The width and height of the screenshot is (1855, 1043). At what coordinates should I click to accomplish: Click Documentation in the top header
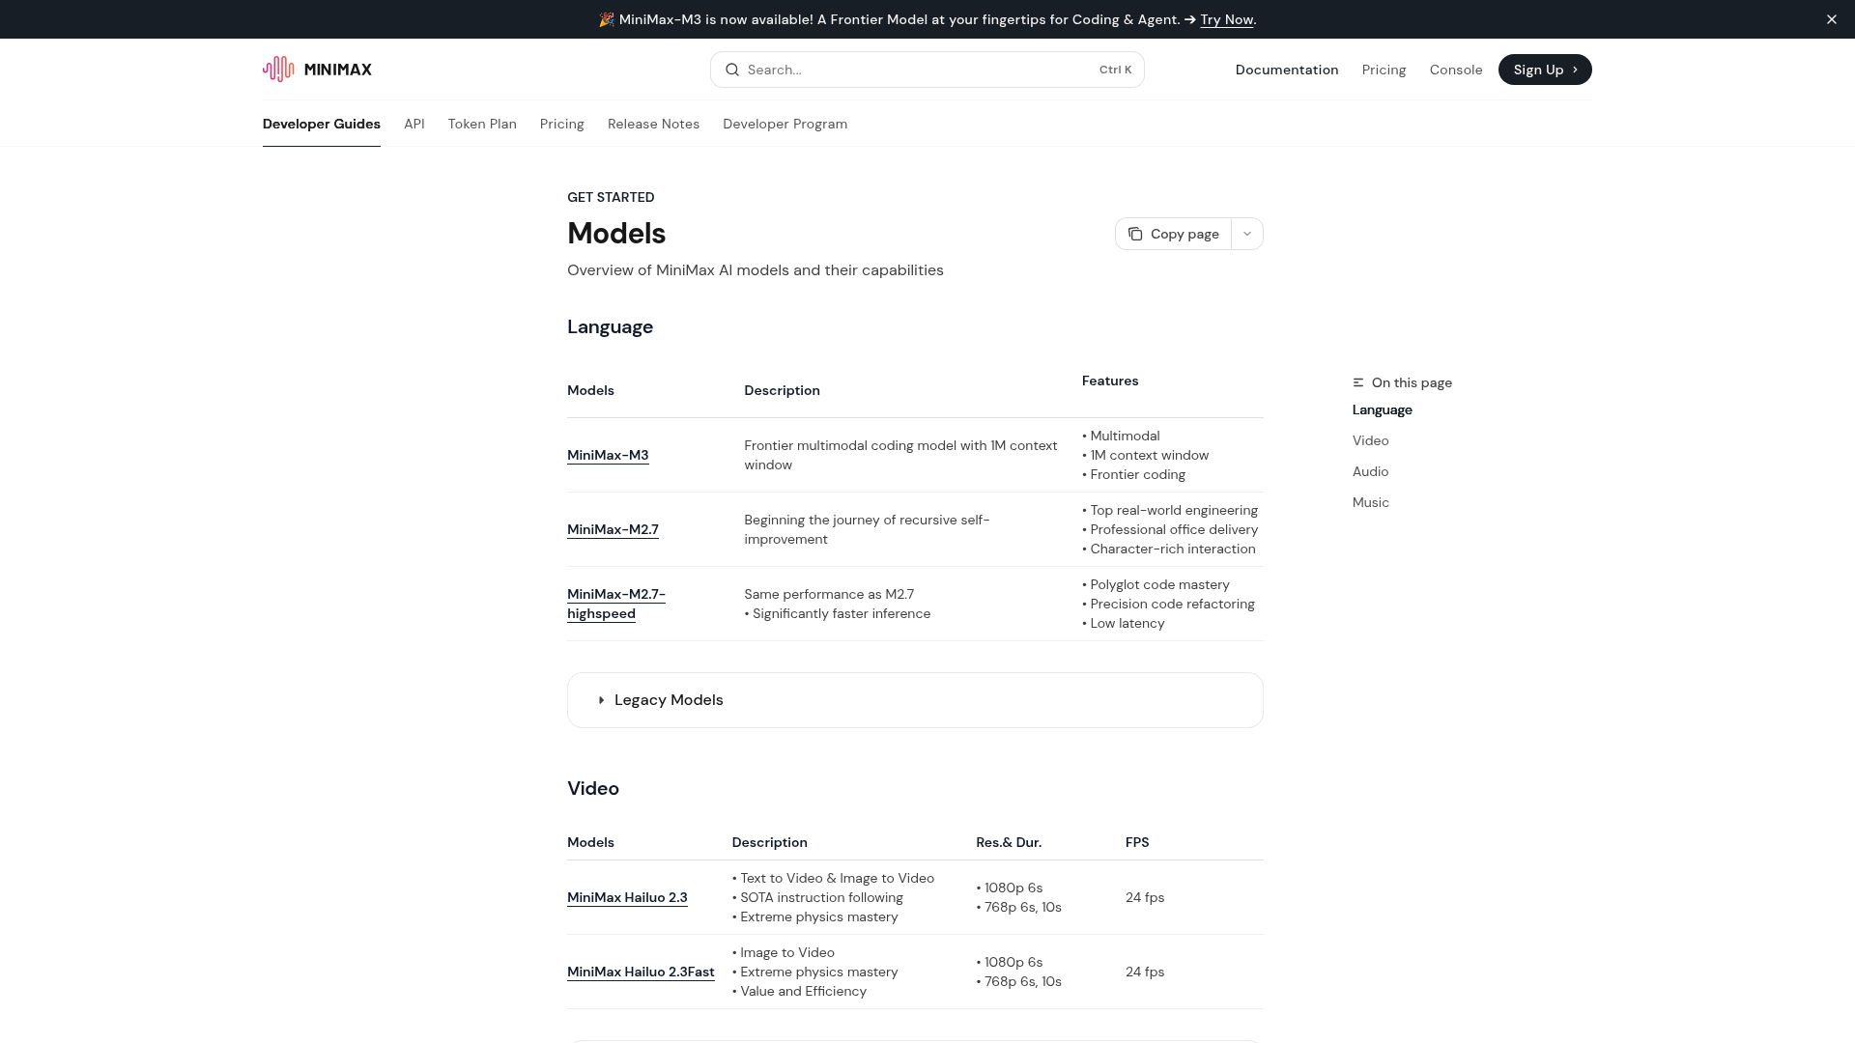(x=1287, y=70)
